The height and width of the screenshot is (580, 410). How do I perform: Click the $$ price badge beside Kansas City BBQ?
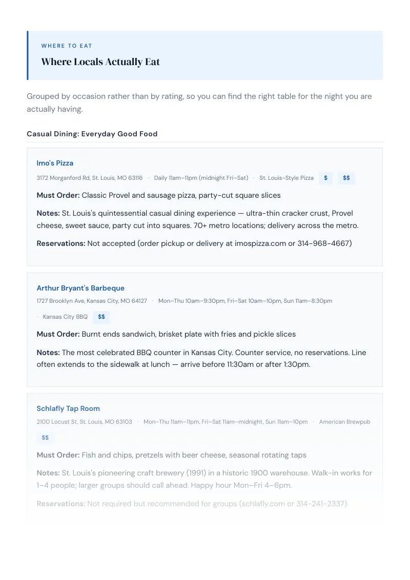[x=101, y=317]
